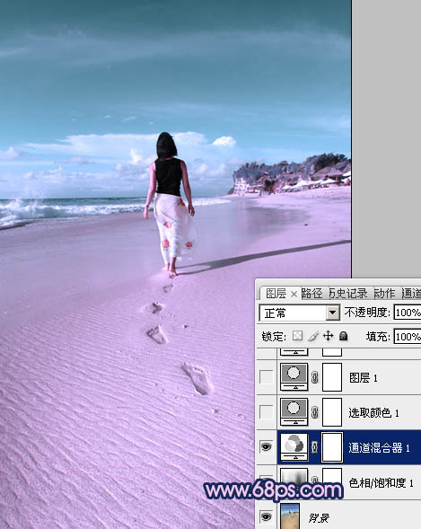
Task: Toggle the 图层 1 mask link icon
Action: pos(314,377)
